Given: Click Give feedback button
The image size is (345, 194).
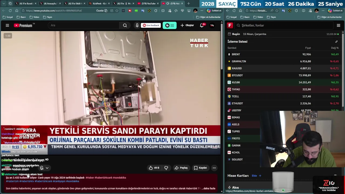Looking at the screenshot, I should point(151,25).
